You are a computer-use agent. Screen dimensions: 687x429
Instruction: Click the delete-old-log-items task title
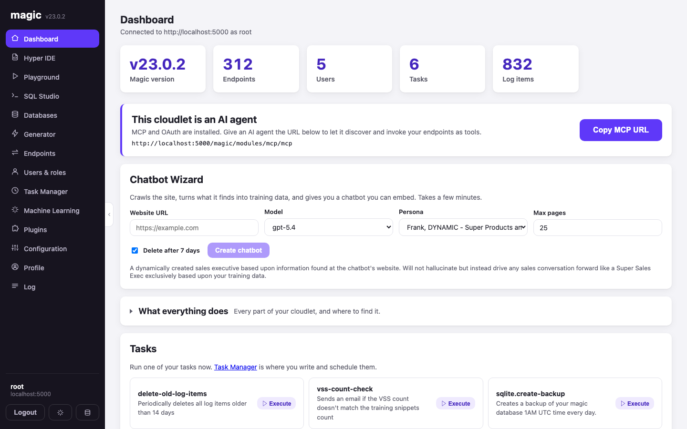click(x=172, y=394)
